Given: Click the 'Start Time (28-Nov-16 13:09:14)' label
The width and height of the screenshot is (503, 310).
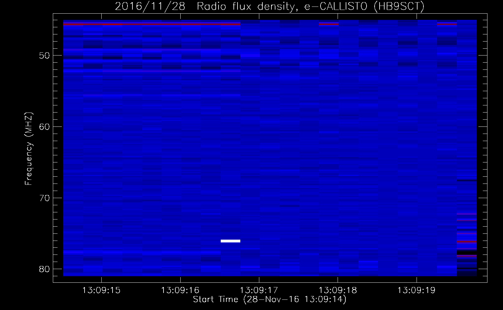Looking at the screenshot, I should [x=270, y=299].
